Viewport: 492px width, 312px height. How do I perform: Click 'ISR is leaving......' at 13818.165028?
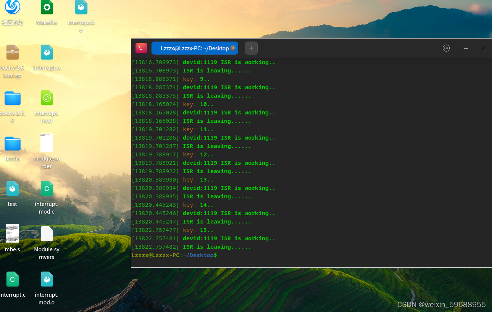pos(217,121)
